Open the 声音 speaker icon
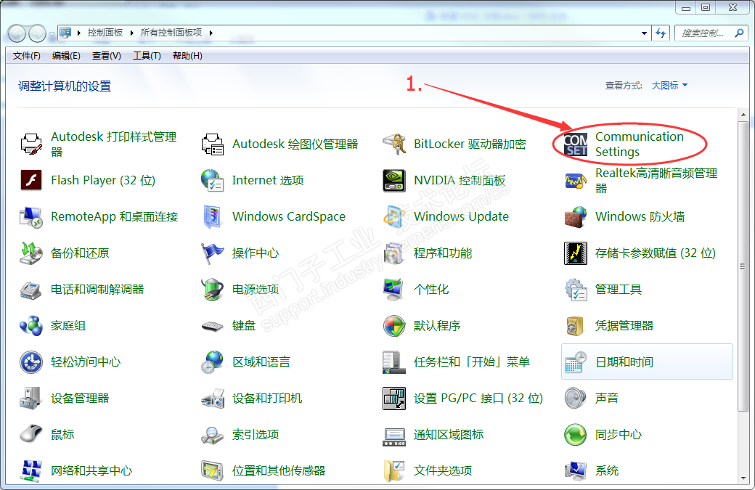The image size is (755, 490). (576, 399)
